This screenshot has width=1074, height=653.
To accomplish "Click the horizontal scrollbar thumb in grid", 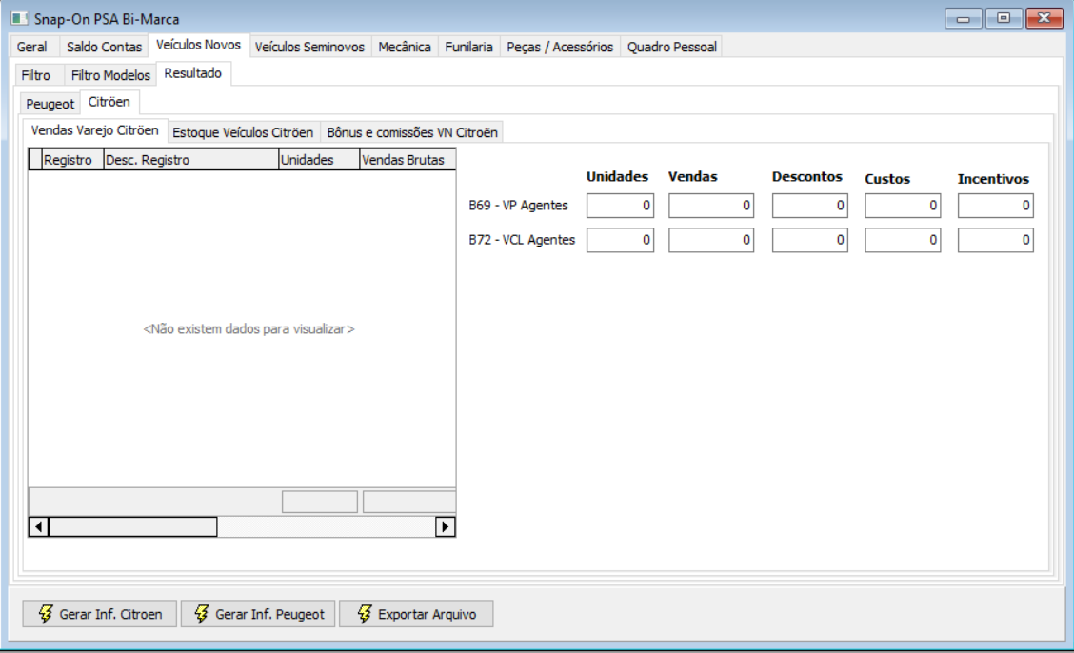I will pos(133,526).
